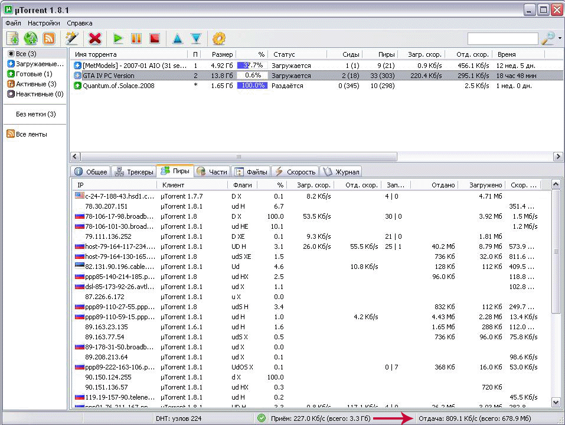
Task: Open the Файл menu
Action: coord(14,23)
